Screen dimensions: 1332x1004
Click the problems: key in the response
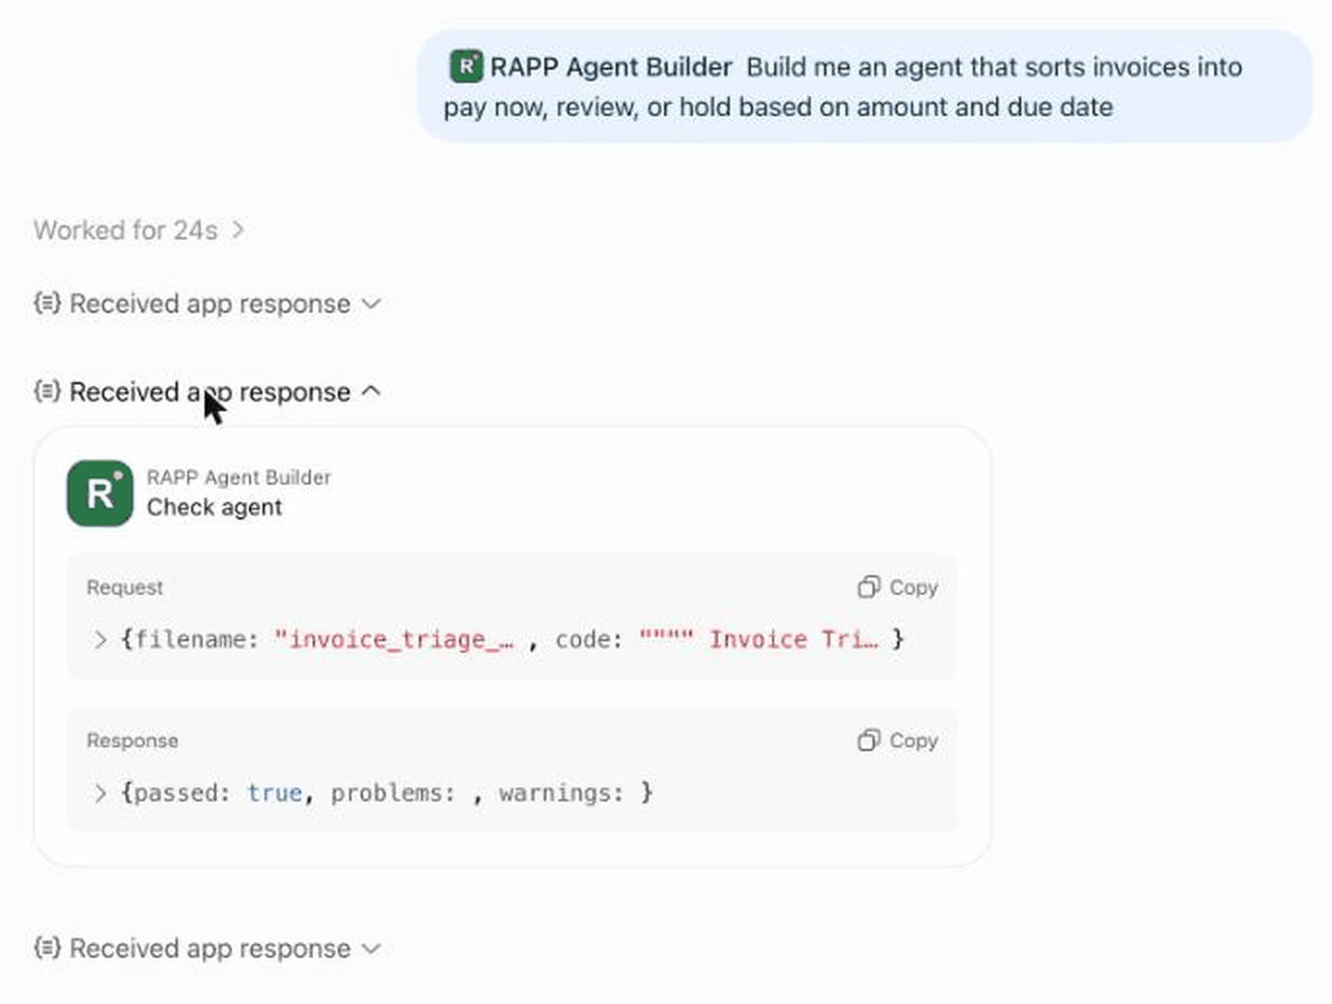coord(393,793)
